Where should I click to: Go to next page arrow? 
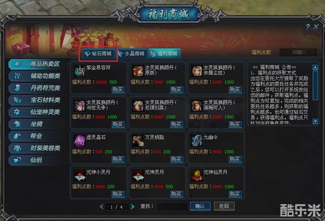(x=133, y=206)
